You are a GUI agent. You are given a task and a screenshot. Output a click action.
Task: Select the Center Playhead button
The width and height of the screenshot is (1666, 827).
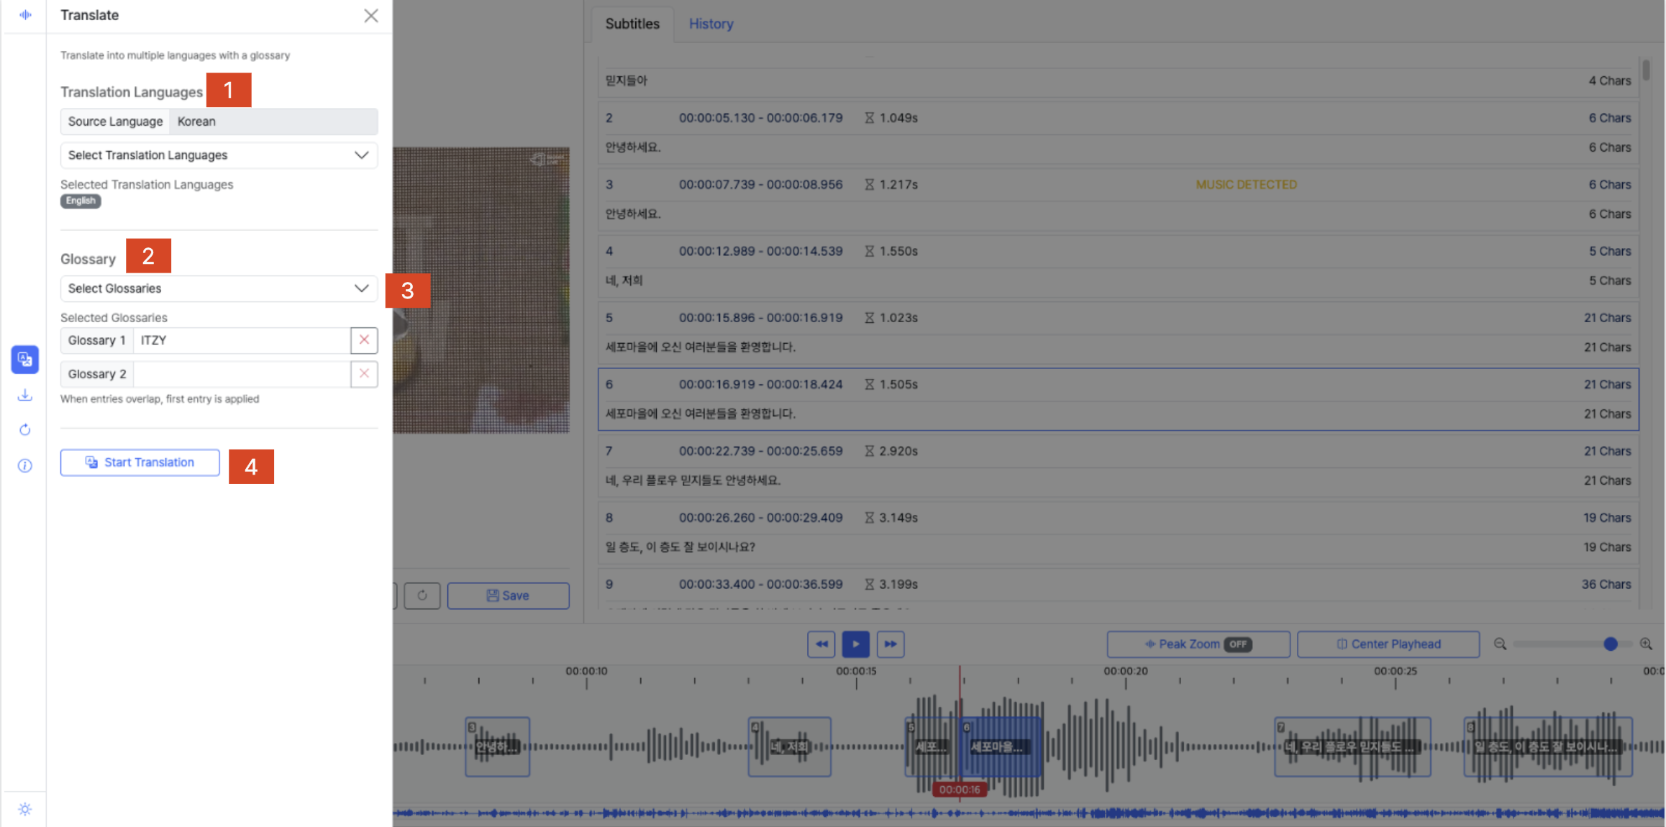click(1388, 644)
